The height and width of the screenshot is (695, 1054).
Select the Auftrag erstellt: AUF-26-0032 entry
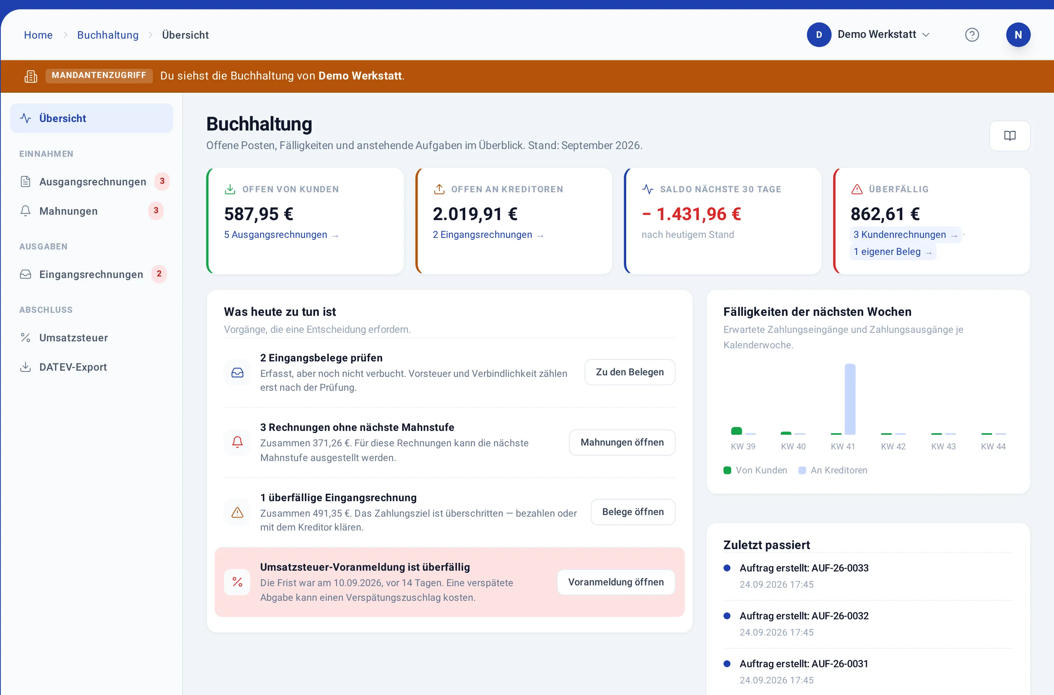[x=868, y=624]
